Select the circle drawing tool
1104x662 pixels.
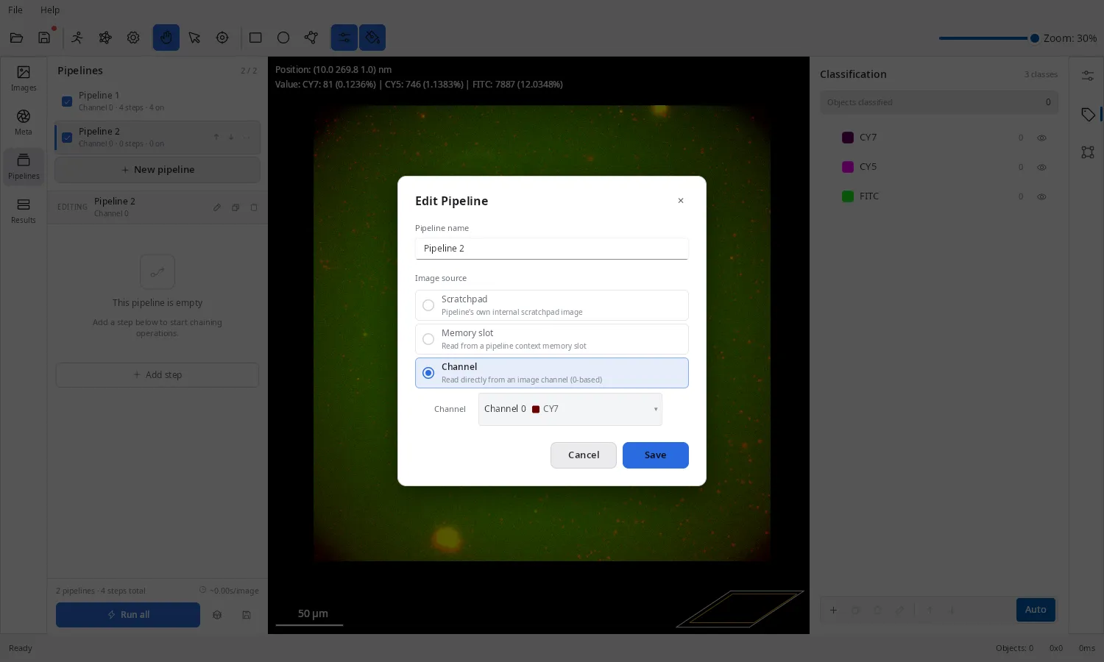click(x=283, y=38)
